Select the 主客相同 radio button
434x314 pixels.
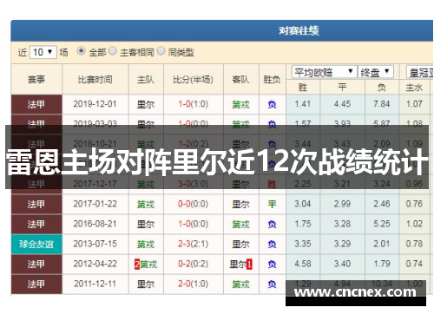[x=113, y=51]
